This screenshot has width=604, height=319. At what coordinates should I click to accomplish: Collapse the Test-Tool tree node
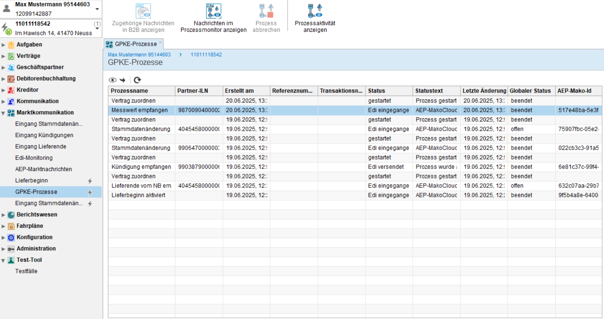[3, 260]
